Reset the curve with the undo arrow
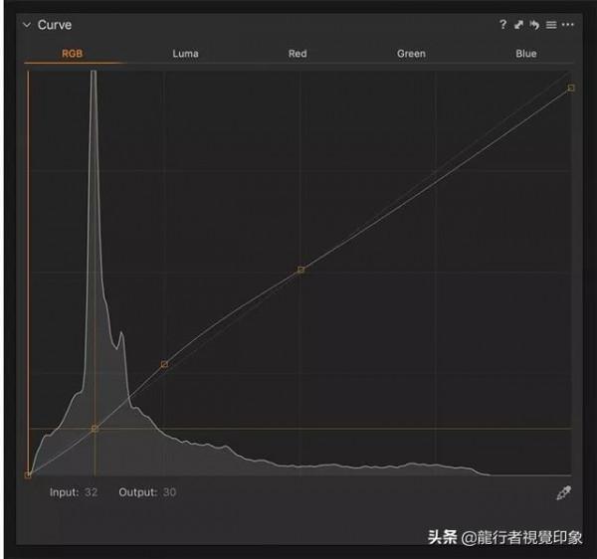Image resolution: width=597 pixels, height=559 pixels. click(x=534, y=25)
